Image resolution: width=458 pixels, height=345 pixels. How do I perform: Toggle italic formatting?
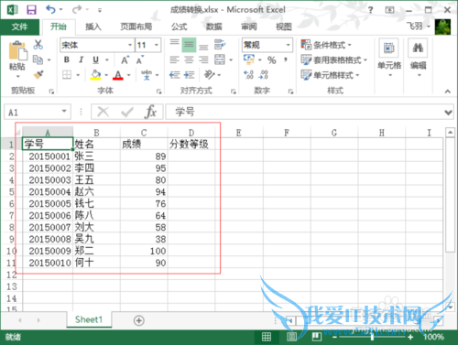pyautogui.click(x=81, y=59)
